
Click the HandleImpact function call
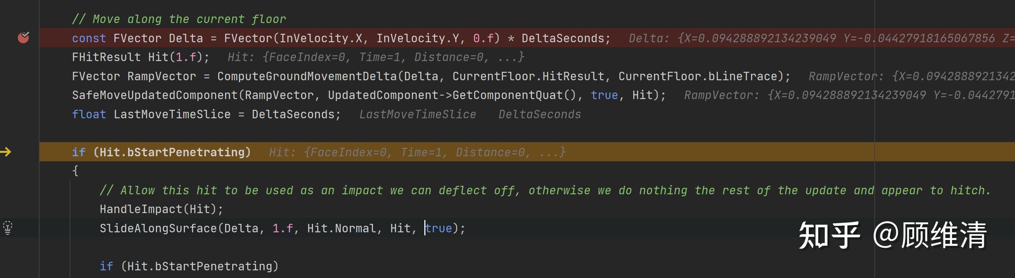(x=141, y=209)
